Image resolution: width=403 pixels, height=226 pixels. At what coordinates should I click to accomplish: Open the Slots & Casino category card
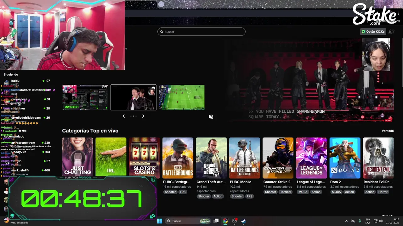click(144, 157)
